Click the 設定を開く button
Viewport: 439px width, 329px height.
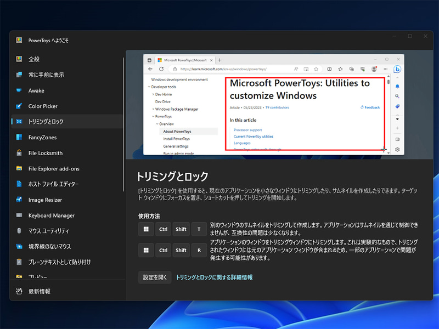[155, 277]
